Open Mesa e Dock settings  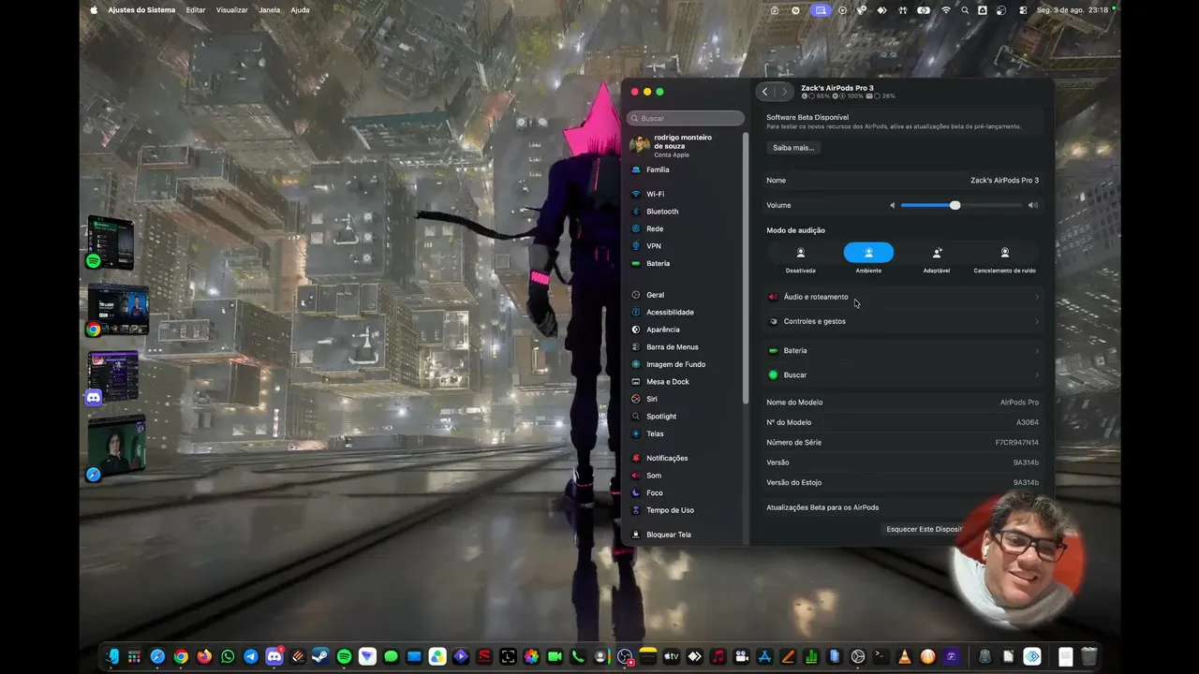click(686, 381)
